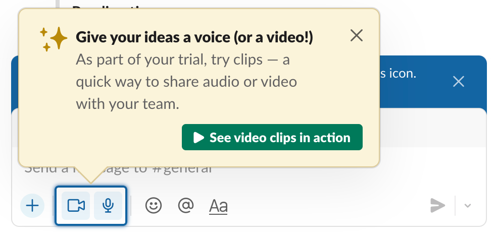
Task: Open the plus attachments button
Action: pos(32,206)
